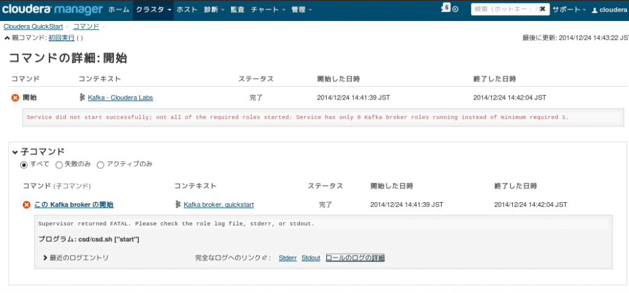Screen dimensions: 629x293
Task: Open the Kafka broker, quickstart link
Action: (219, 205)
